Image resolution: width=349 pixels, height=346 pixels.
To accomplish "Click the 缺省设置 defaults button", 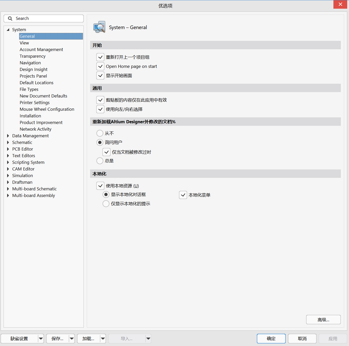I will click(x=19, y=339).
